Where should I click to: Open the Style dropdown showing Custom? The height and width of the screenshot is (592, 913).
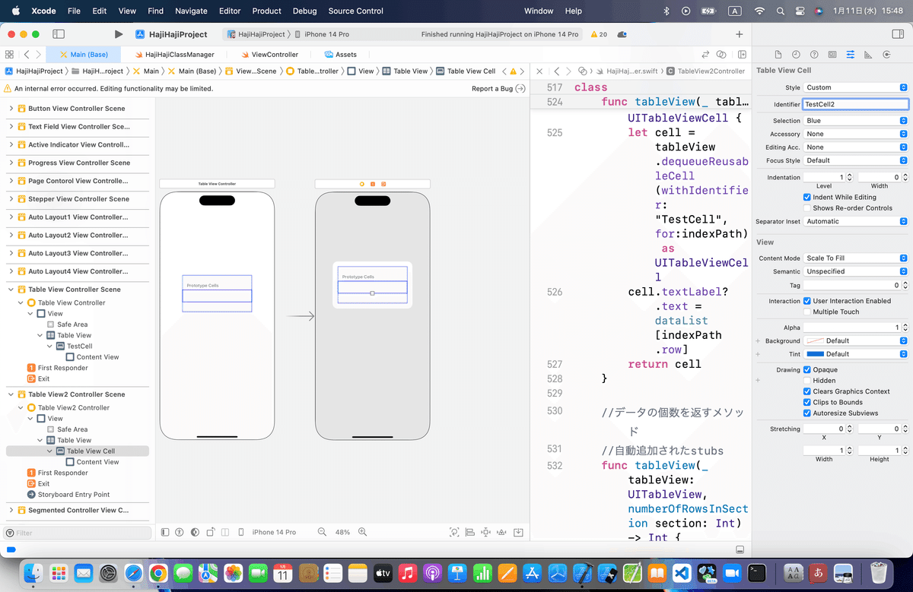coord(856,87)
